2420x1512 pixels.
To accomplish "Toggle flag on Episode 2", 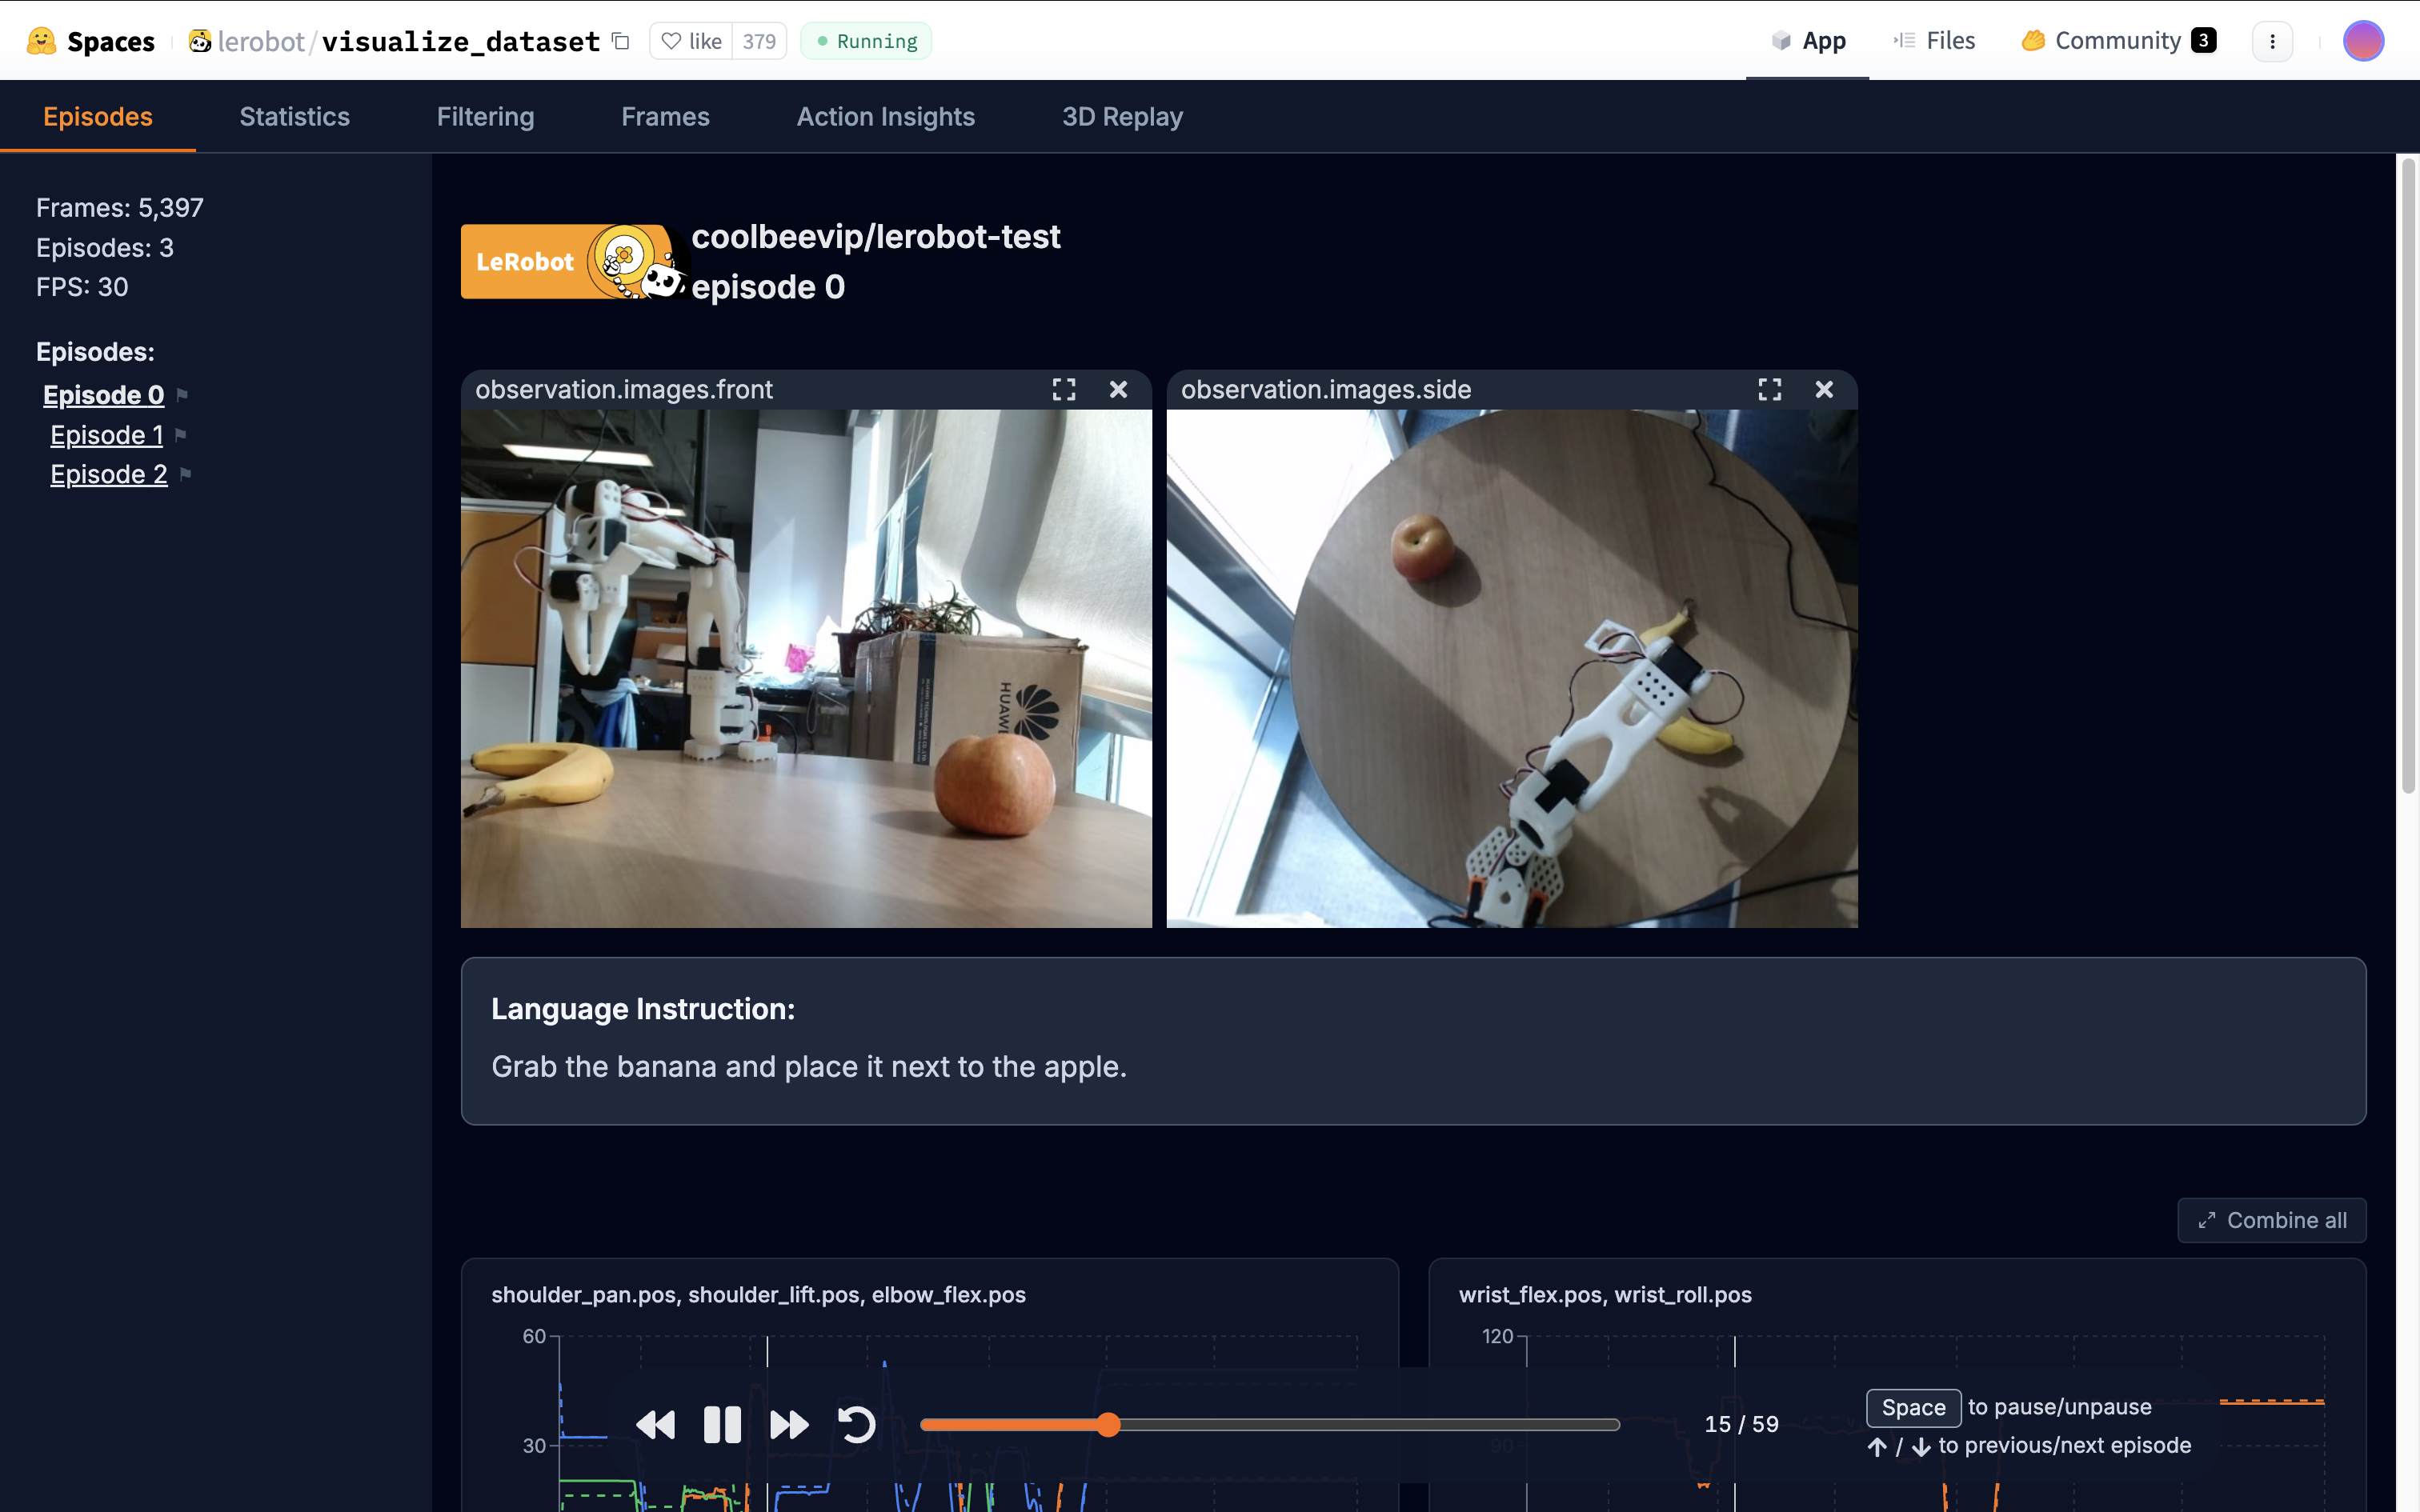I will (186, 474).
